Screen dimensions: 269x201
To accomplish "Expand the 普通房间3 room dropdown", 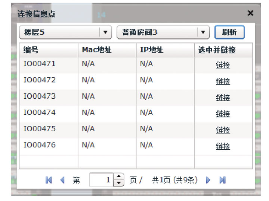I will pos(203,32).
